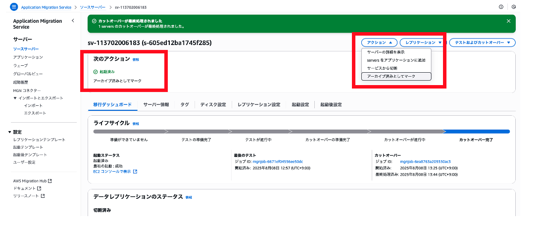Switch to レプリケーション設定 tab
The height and width of the screenshot is (228, 540).
click(x=259, y=104)
